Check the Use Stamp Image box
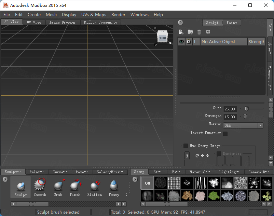The image size is (274, 216). click(186, 146)
